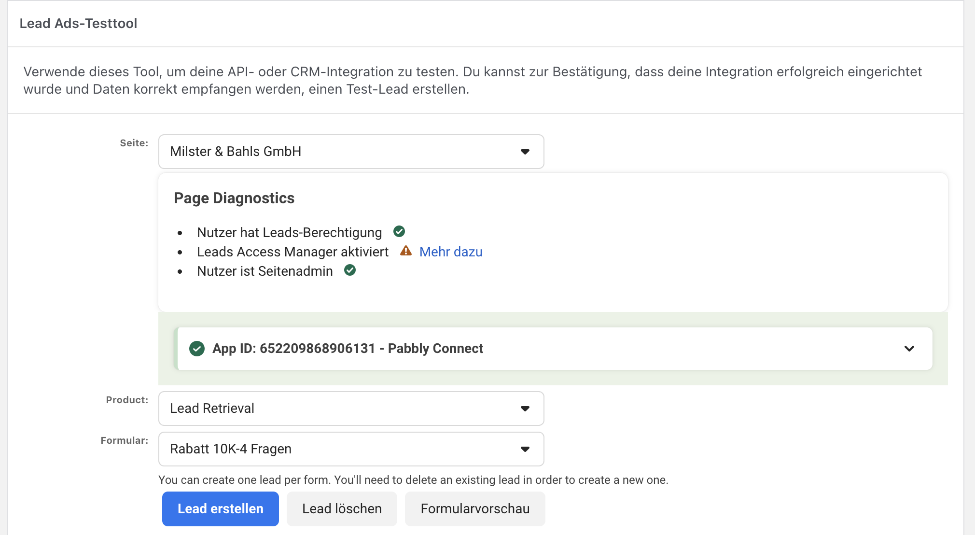
Task: Click the one lead per form notice text
Action: (413, 480)
